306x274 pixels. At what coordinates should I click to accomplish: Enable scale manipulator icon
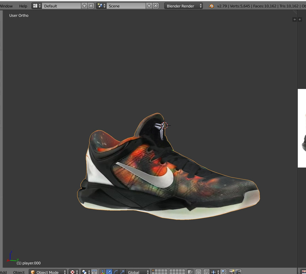coord(122,272)
